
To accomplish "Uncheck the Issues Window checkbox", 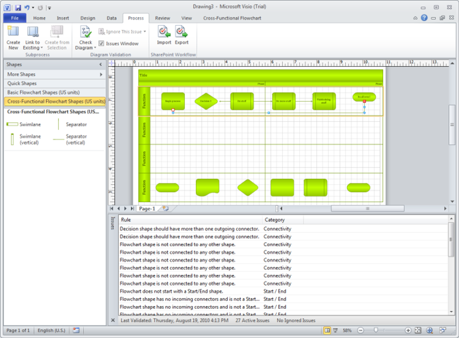I will pos(101,44).
